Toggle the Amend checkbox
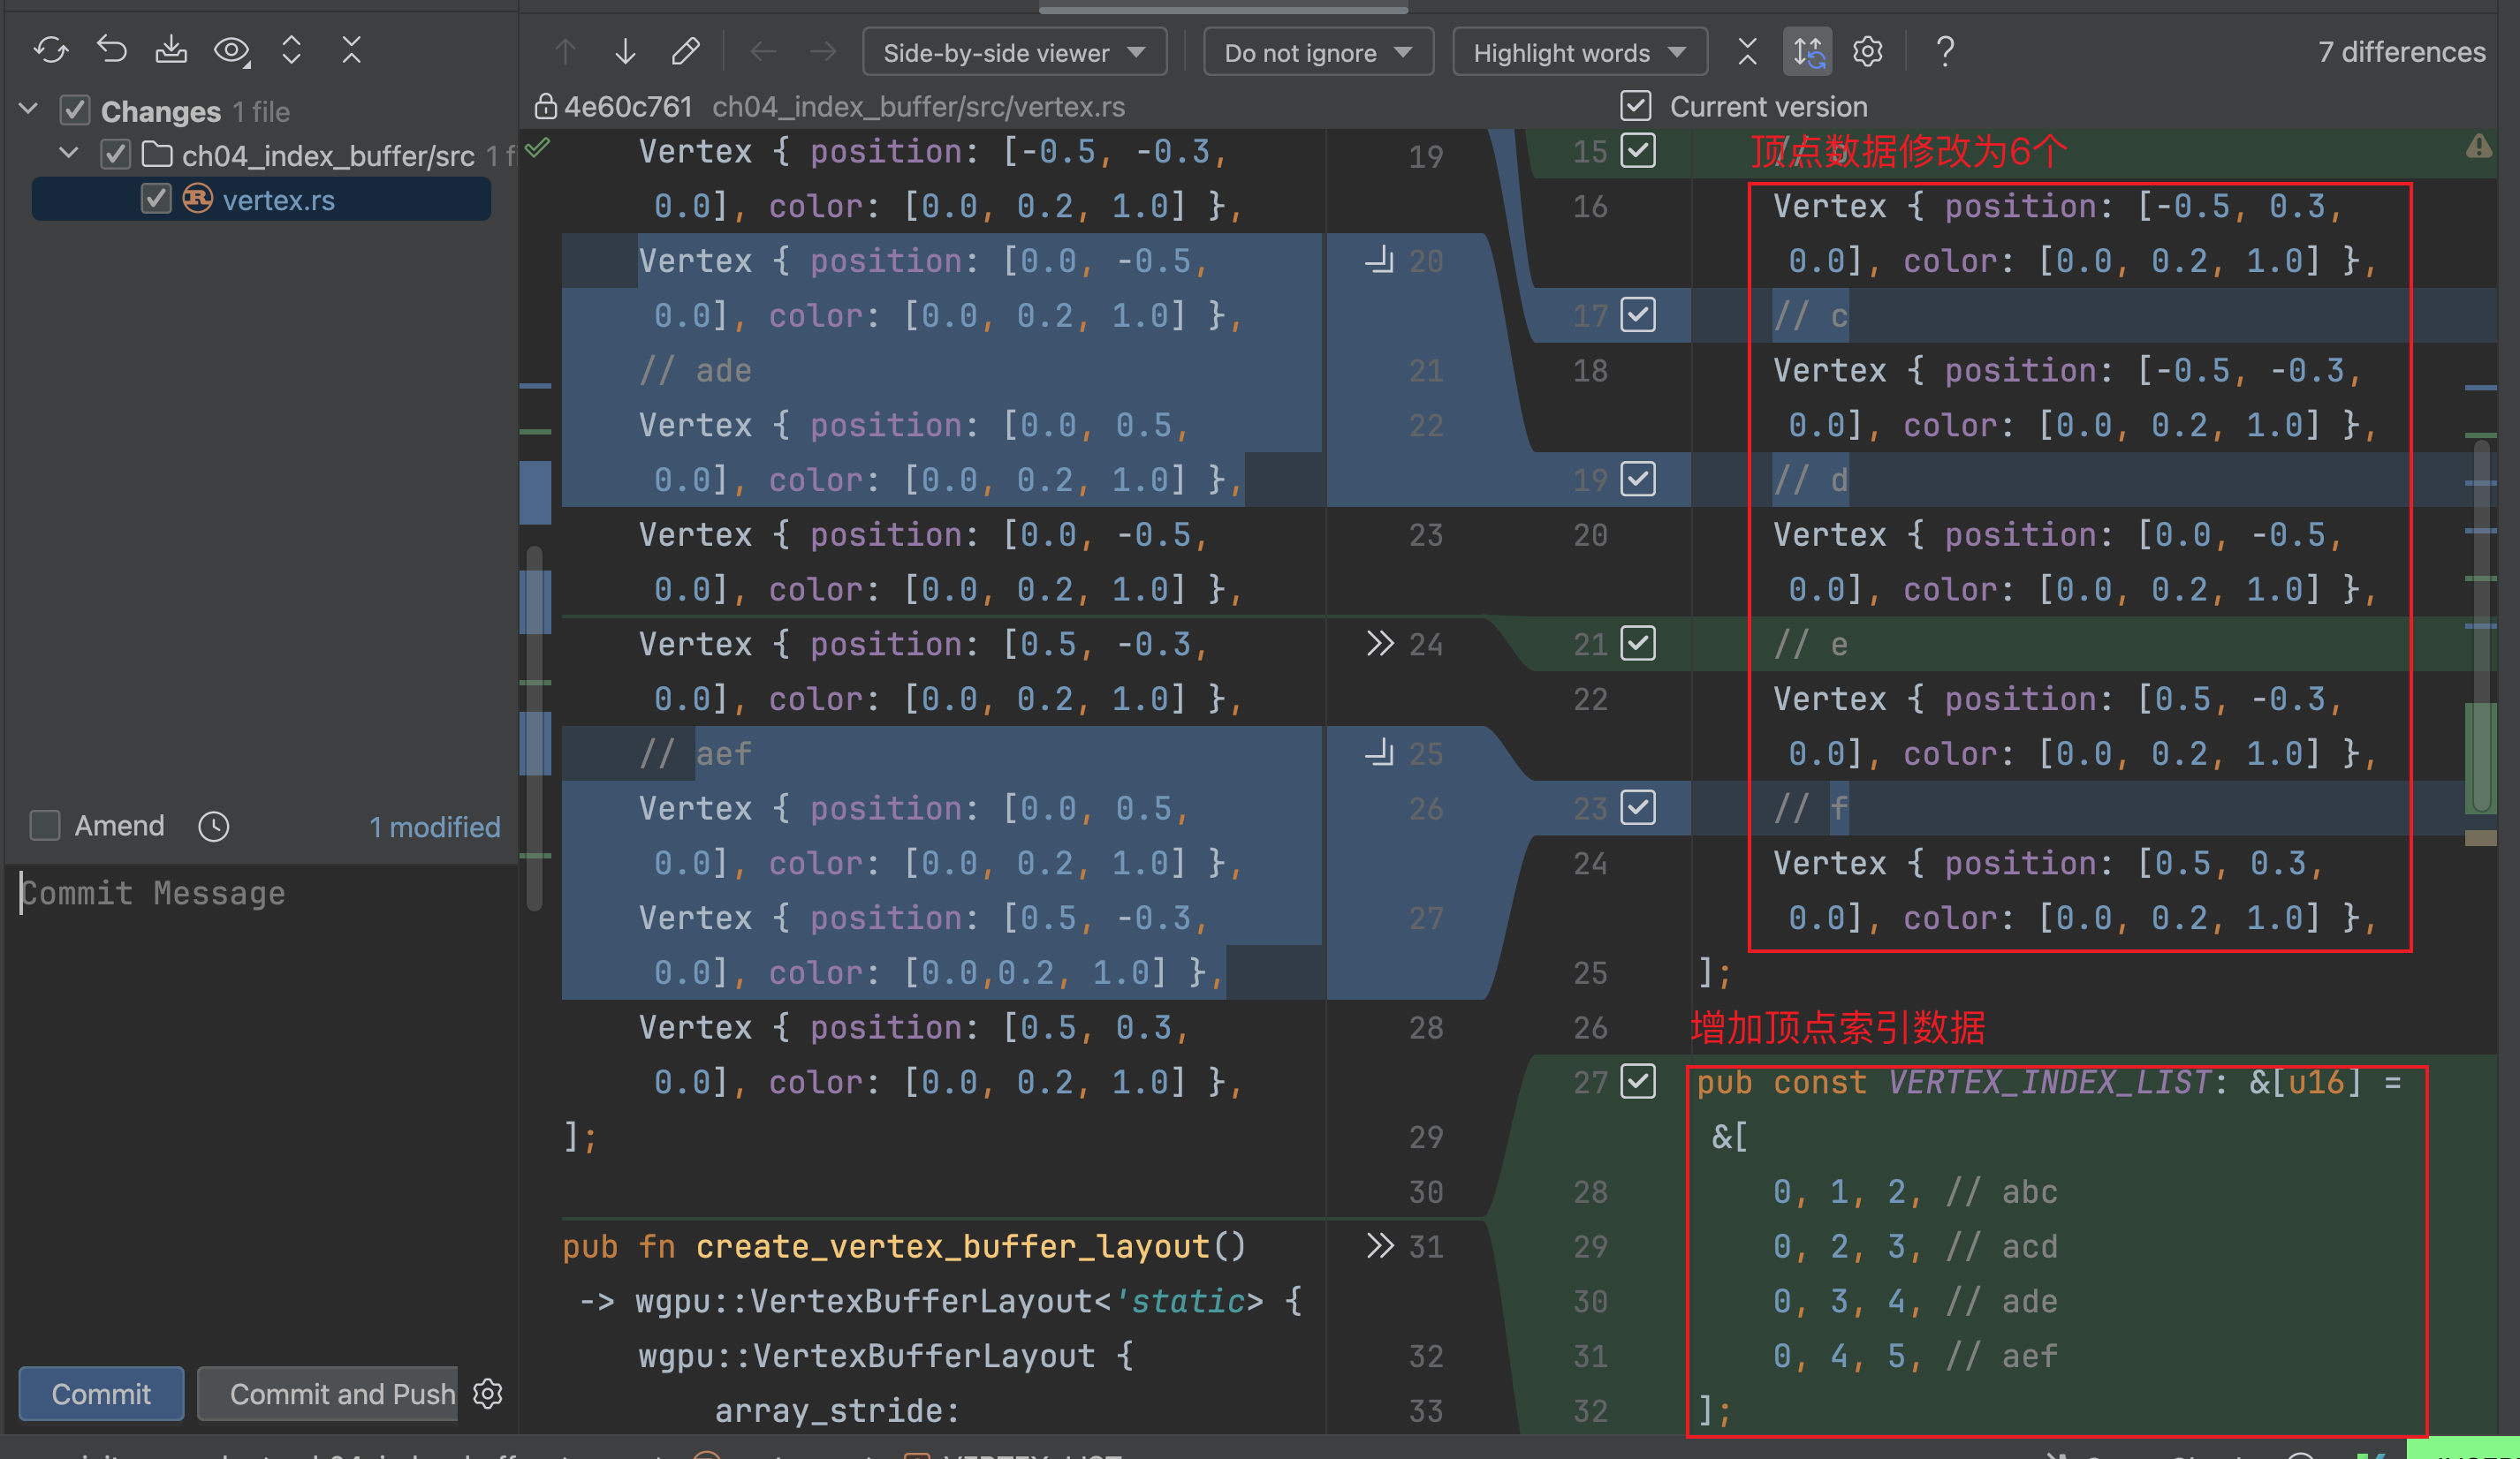The image size is (2520, 1459). click(x=47, y=825)
